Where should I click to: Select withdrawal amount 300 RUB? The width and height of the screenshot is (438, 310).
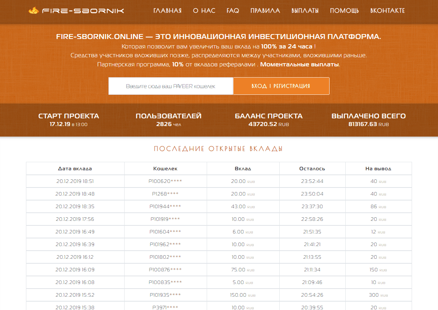click(378, 295)
